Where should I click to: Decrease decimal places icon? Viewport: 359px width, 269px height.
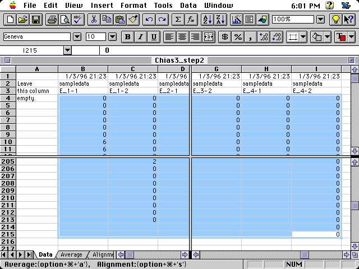coord(277,37)
